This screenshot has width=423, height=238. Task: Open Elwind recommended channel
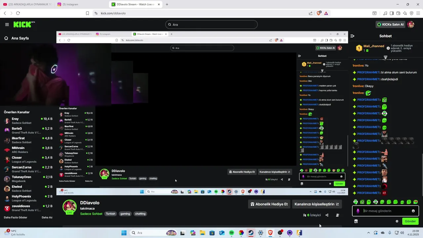tap(28, 188)
